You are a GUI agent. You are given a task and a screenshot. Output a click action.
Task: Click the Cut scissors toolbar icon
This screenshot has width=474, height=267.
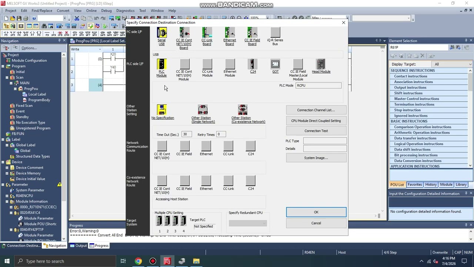click(77, 18)
